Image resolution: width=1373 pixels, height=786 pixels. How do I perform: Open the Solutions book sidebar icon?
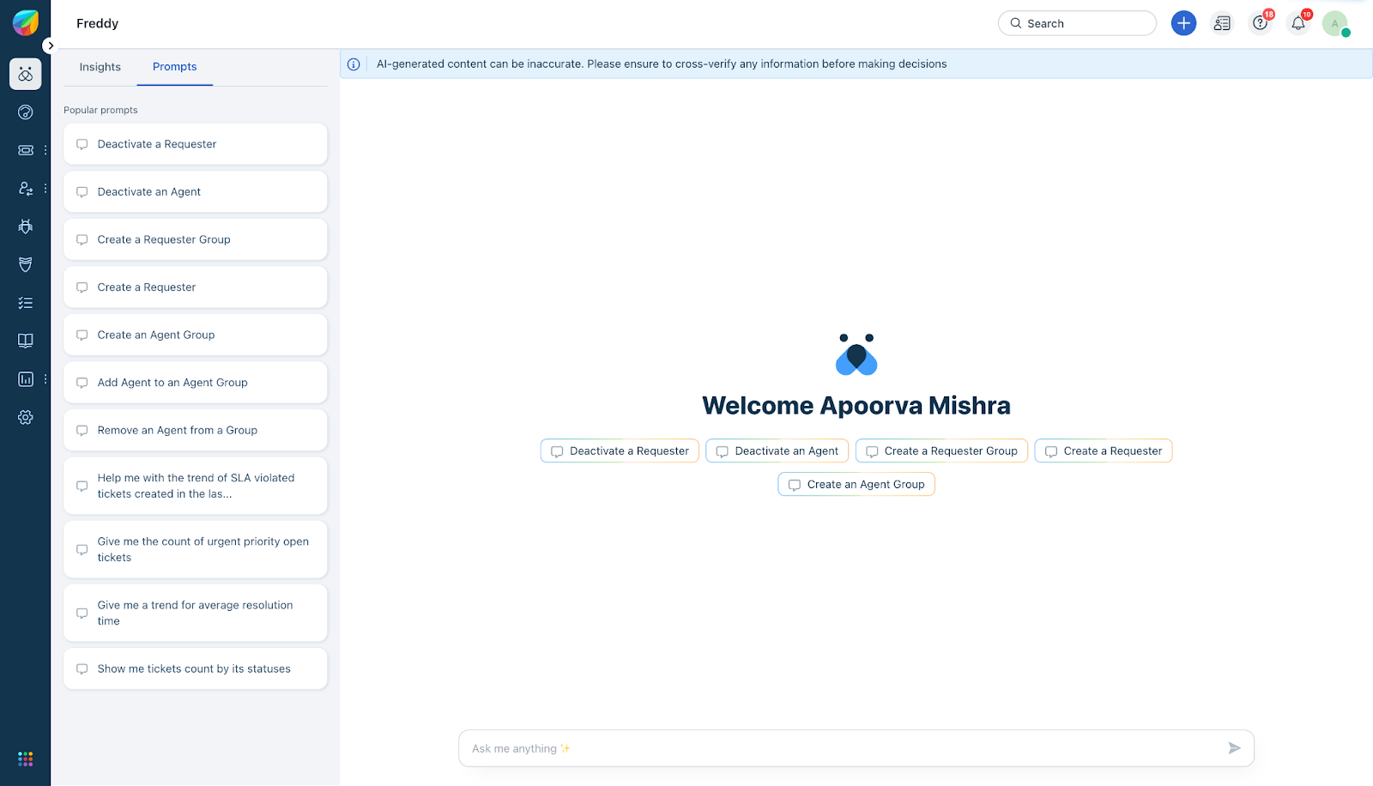[x=26, y=341]
